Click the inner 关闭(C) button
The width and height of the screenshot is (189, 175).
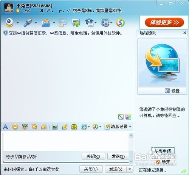pos(93,156)
